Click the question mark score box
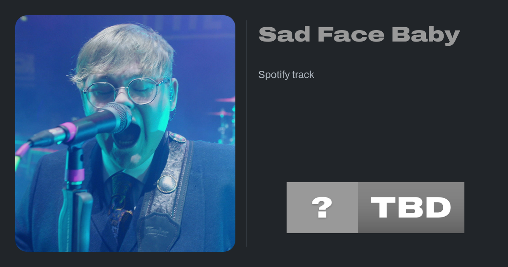The height and width of the screenshot is (267, 508). pos(322,208)
